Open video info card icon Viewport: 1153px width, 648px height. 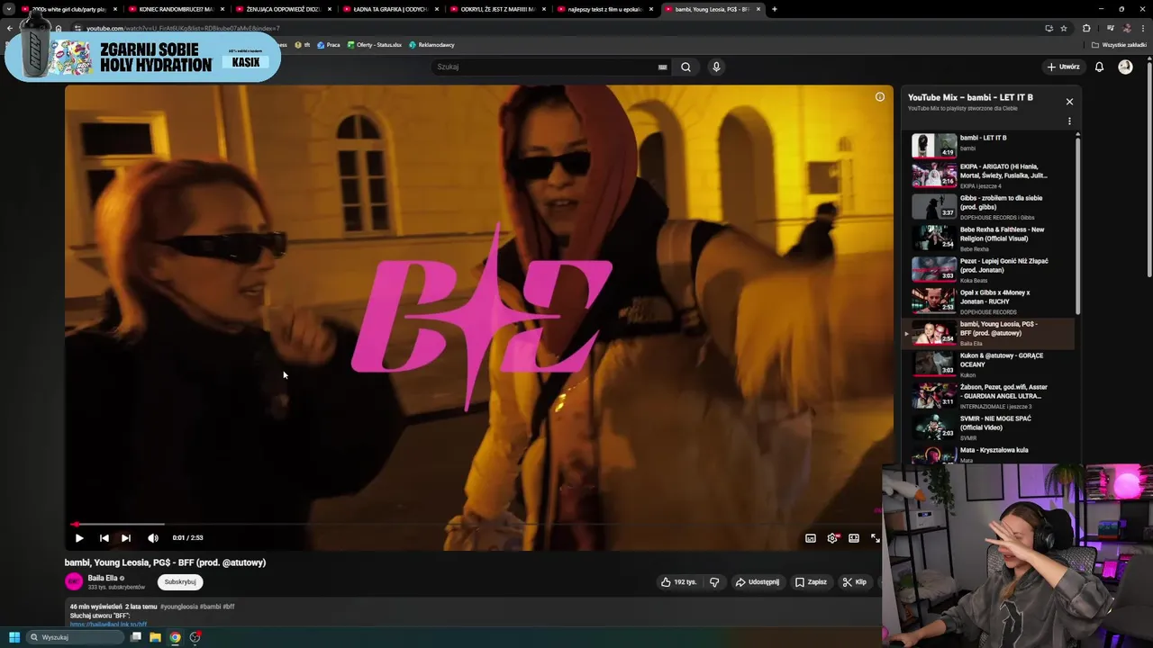click(x=880, y=97)
